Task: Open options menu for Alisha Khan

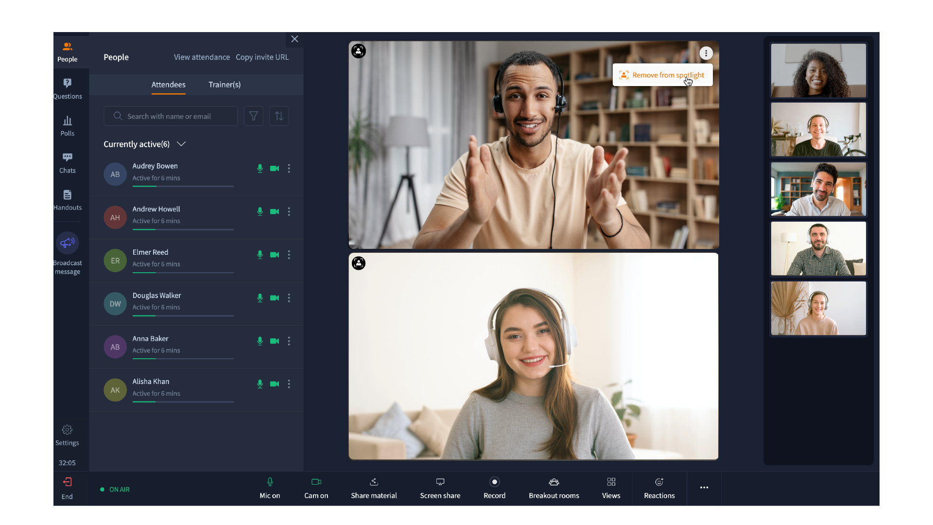Action: click(289, 384)
